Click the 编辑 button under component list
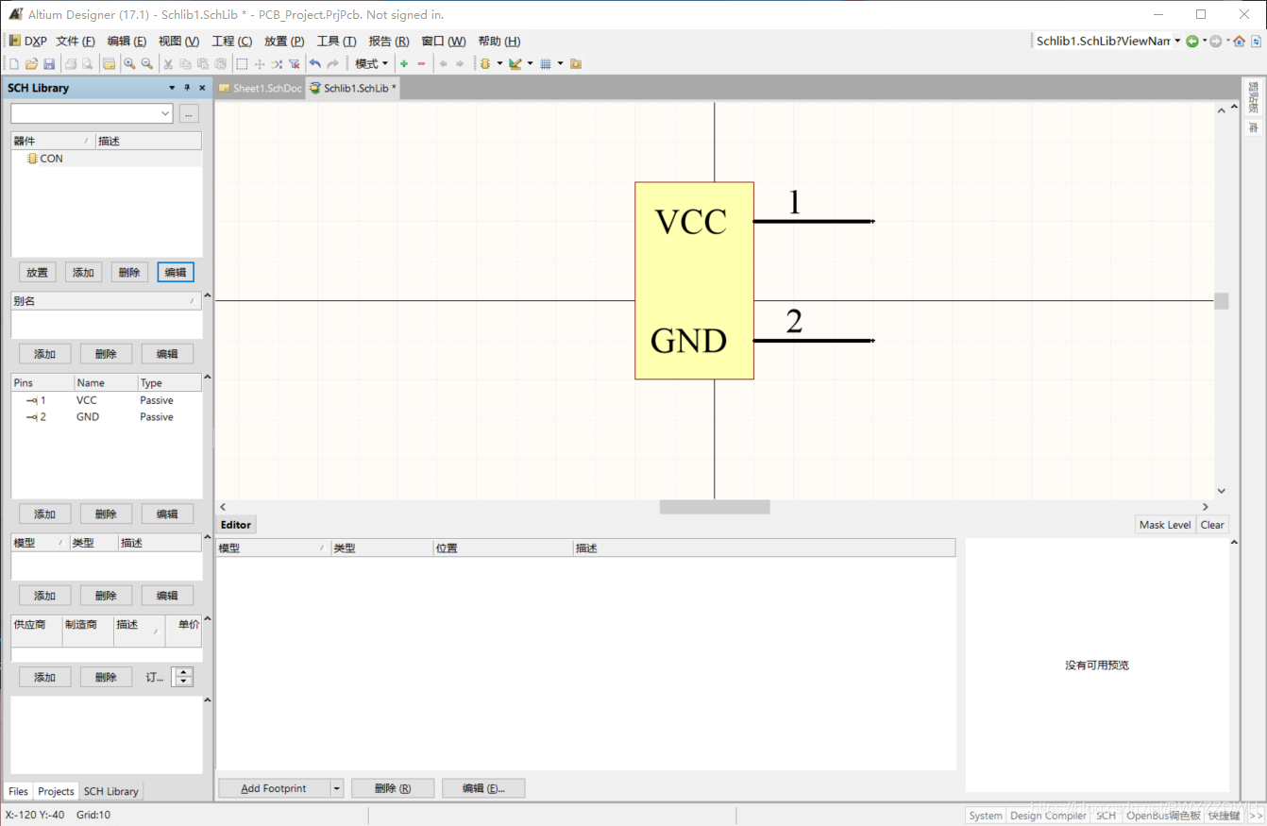The image size is (1267, 826). (x=176, y=272)
